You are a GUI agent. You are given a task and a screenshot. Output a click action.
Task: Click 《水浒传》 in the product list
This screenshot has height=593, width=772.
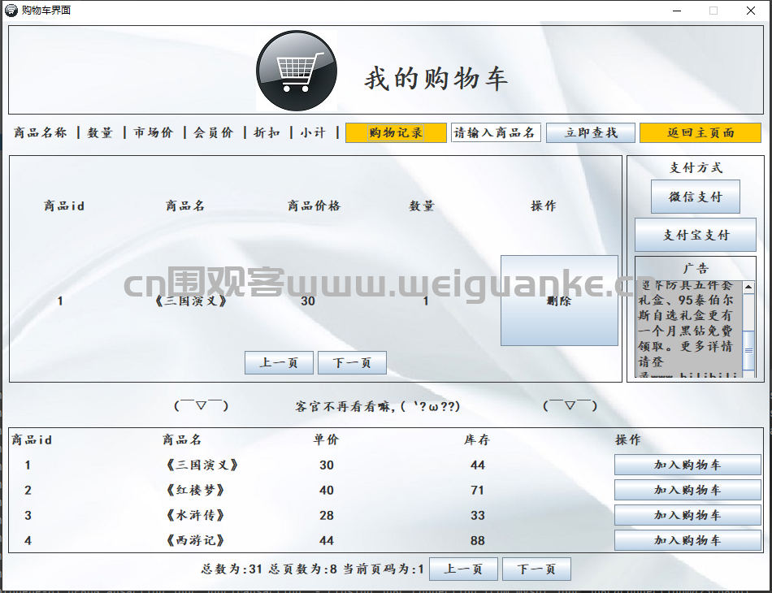(x=195, y=515)
